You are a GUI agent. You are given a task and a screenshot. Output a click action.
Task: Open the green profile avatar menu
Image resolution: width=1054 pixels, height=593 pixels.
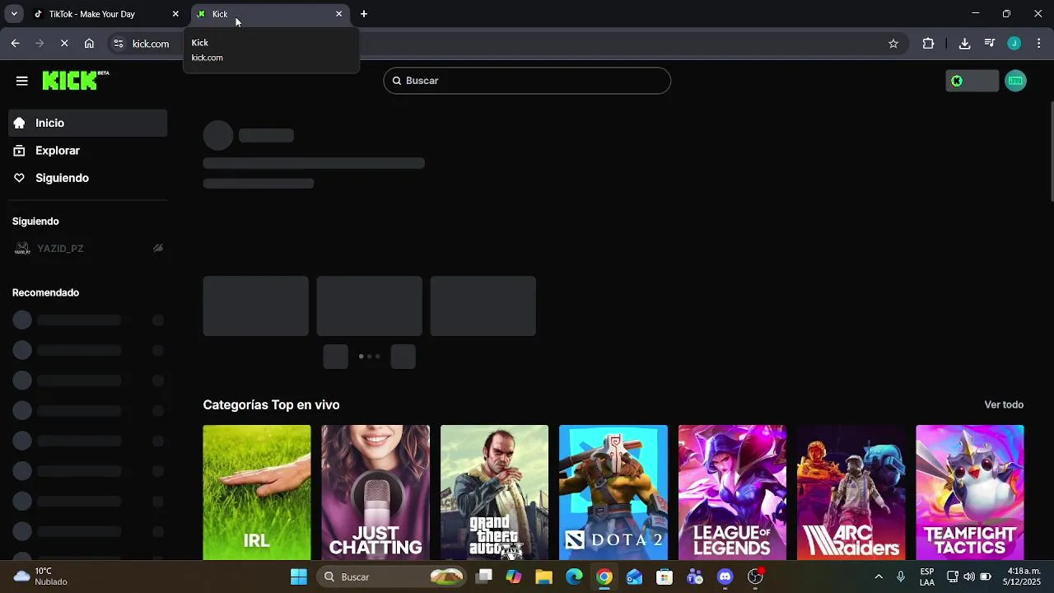click(1015, 81)
